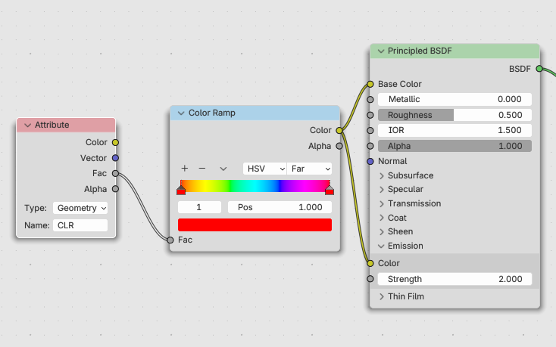
Task: Open the Color Ramp tools chevron menu
Action: (223, 169)
